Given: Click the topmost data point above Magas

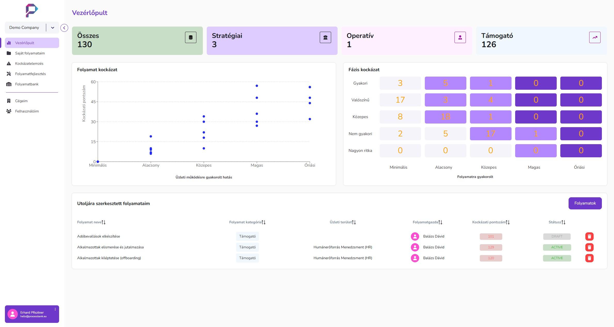Looking at the screenshot, I should [x=257, y=86].
